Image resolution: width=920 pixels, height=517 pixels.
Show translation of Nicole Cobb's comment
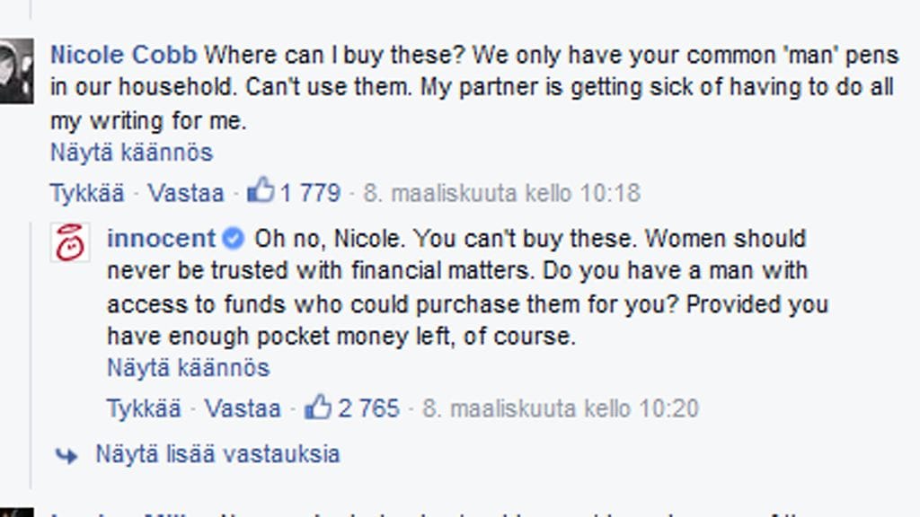coord(131,153)
